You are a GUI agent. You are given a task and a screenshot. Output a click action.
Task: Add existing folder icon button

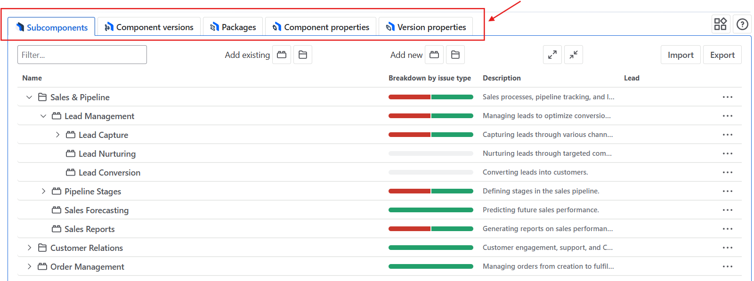coord(303,55)
